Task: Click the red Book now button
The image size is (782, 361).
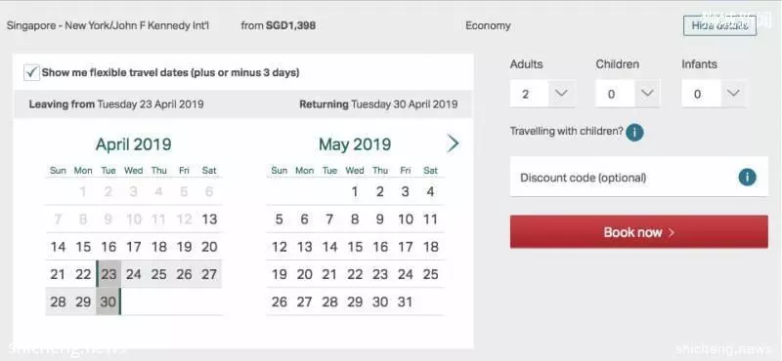Action: coord(639,232)
